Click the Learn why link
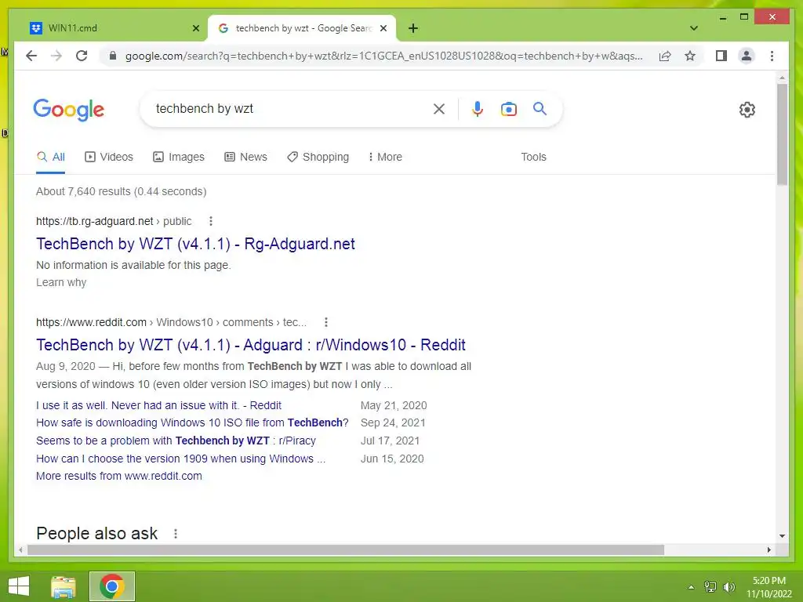This screenshot has height=602, width=803. (61, 282)
